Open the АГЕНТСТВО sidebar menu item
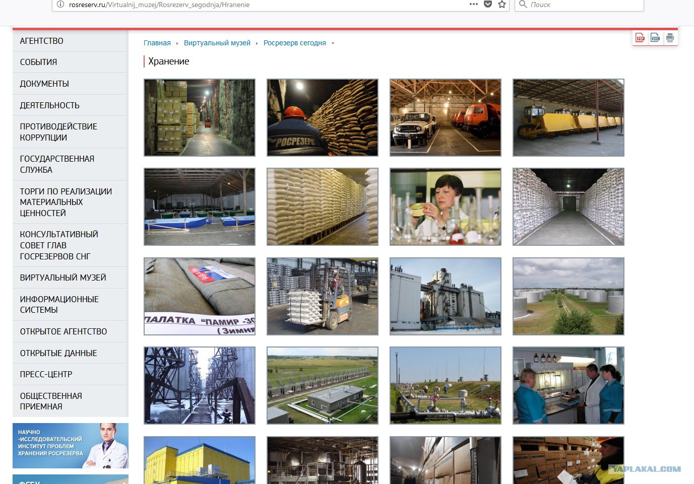This screenshot has width=694, height=484. (x=71, y=41)
